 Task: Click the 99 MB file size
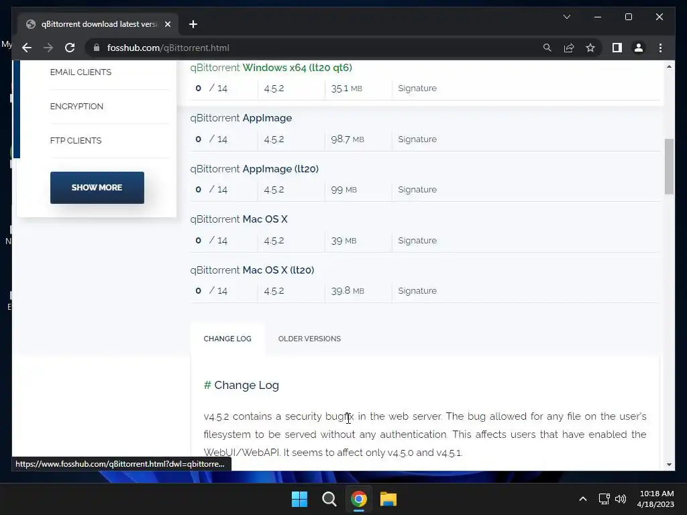(344, 190)
